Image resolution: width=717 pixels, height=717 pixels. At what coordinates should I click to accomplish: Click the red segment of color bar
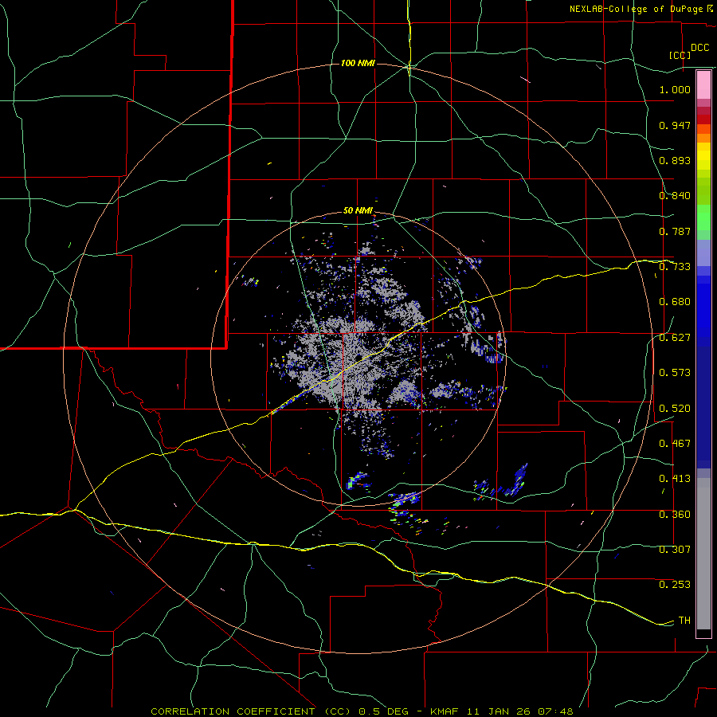click(x=703, y=119)
